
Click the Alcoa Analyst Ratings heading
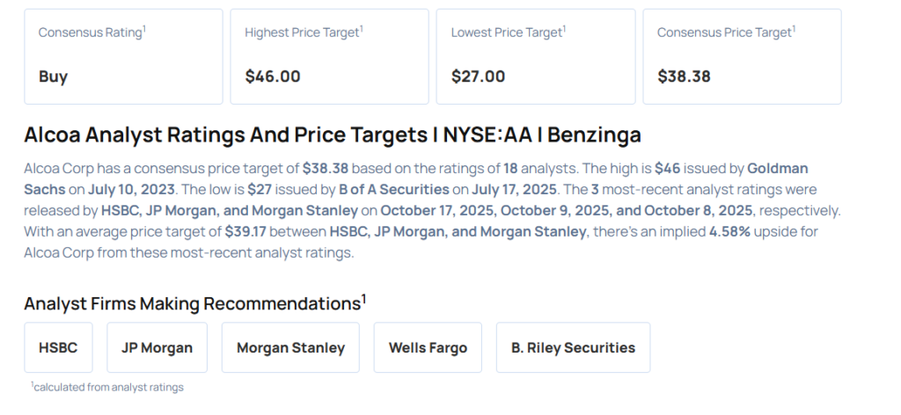pos(333,135)
